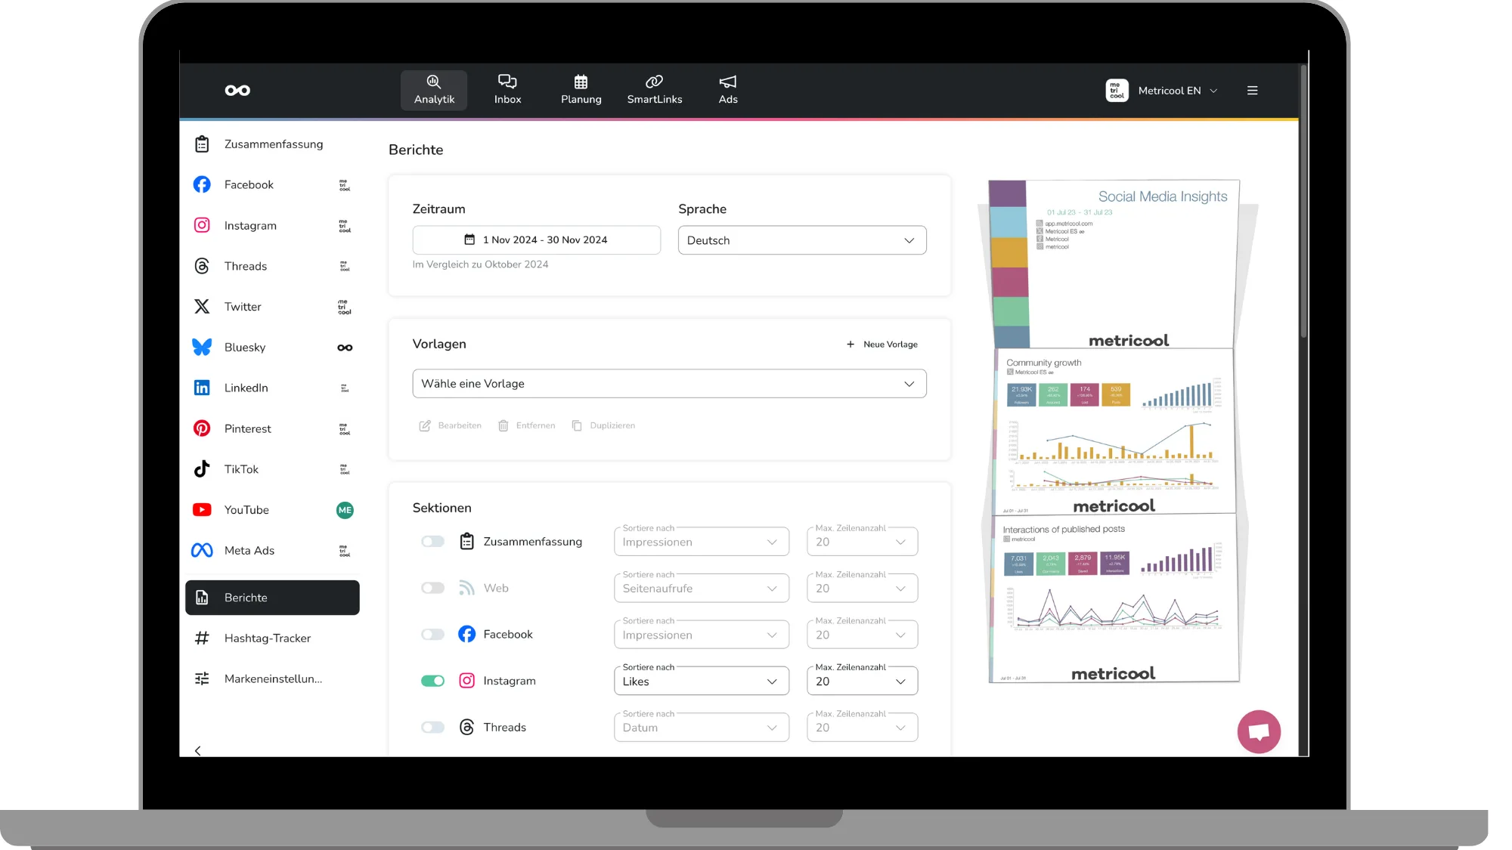Select the TikTok icon in sidebar
Viewport: 1512px width, 850px height.
(x=202, y=469)
